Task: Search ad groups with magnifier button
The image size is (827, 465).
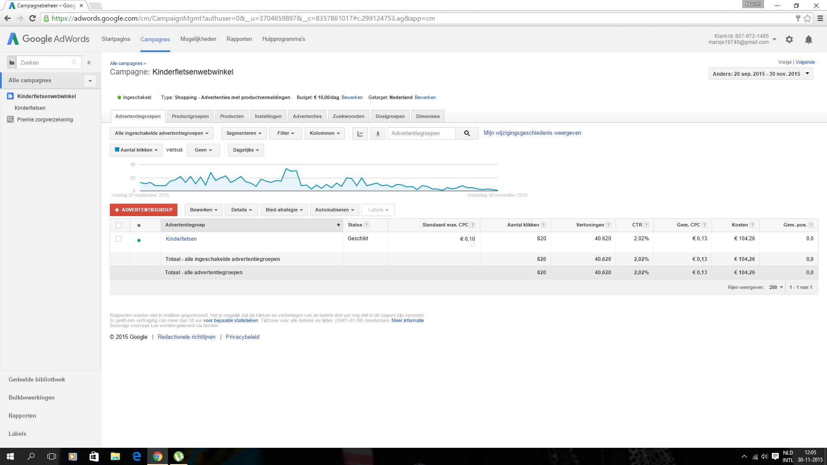Action: 467,133
